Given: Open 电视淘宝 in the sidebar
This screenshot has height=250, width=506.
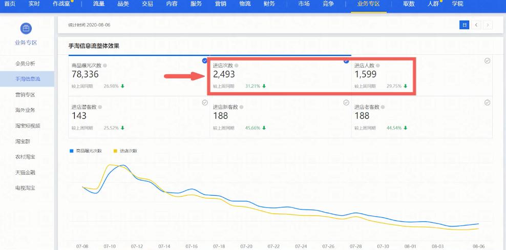Looking at the screenshot, I should (x=25, y=187).
